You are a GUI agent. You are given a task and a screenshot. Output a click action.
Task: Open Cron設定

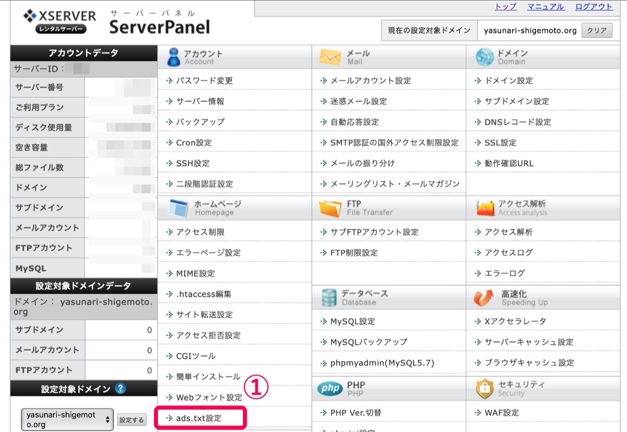pos(194,142)
